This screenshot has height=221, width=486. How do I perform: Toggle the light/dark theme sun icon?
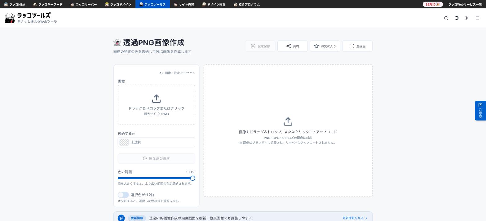click(467, 18)
